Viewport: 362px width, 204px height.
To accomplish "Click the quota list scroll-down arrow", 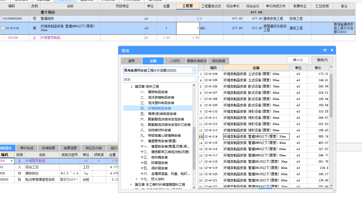I will (331, 186).
